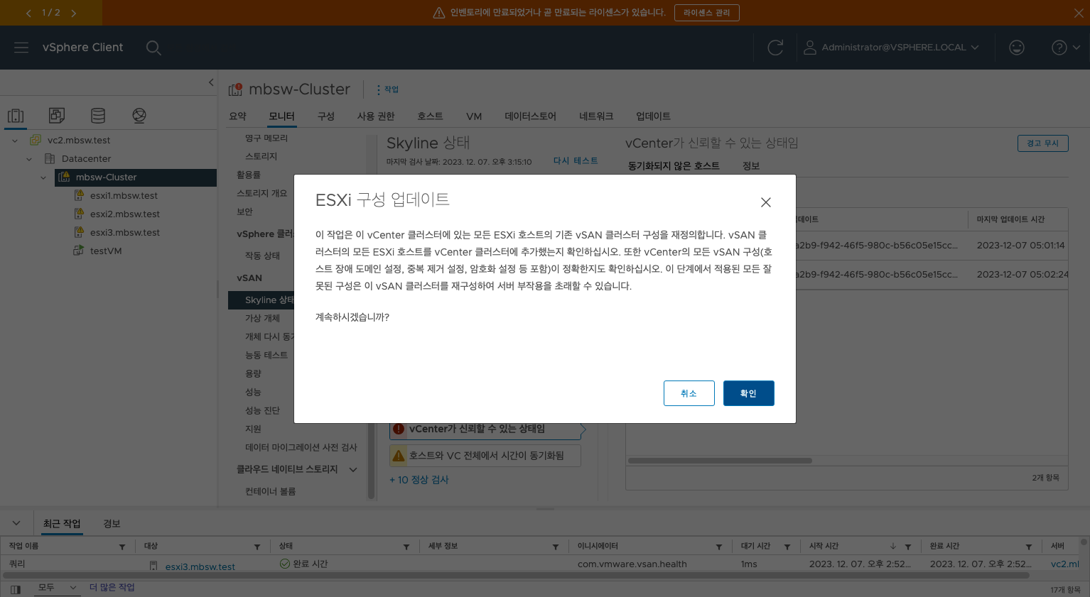Viewport: 1090px width, 597px height.
Task: Switch to 경보 tab
Action: 112,524
